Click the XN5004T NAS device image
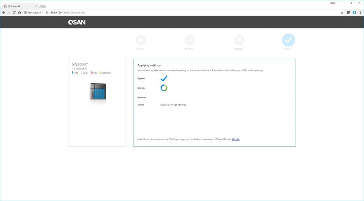 click(98, 91)
